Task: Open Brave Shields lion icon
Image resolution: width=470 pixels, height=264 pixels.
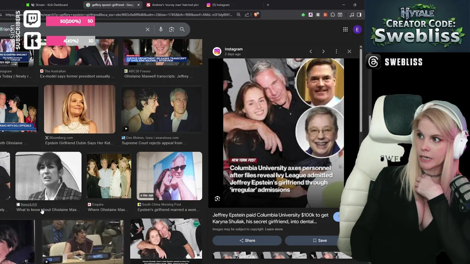Action: [x=256, y=15]
